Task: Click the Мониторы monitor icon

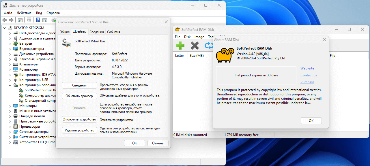Action: 16,106
